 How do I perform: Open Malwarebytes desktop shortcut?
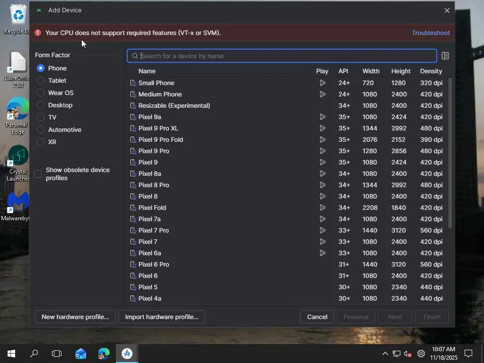tap(16, 206)
